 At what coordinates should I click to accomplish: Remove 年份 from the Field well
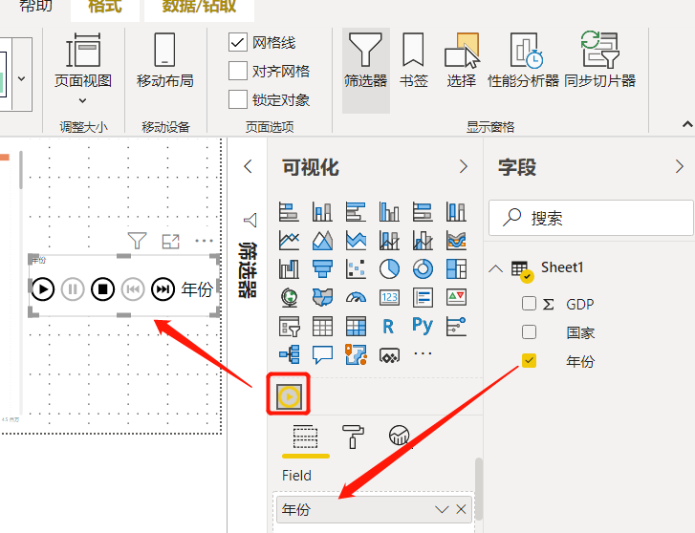coord(461,509)
